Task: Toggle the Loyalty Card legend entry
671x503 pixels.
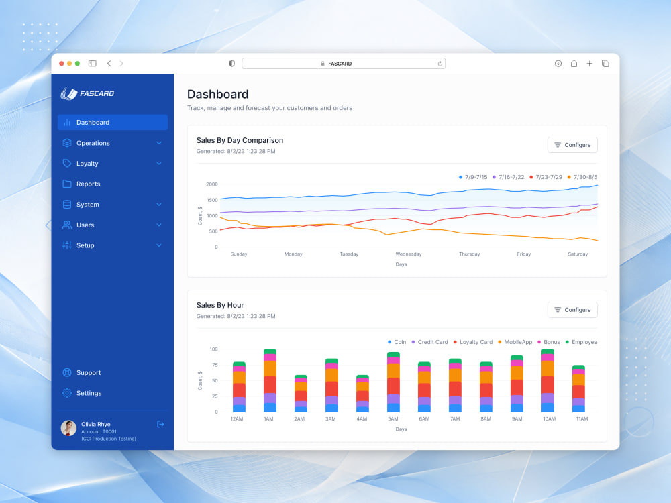Action: coord(473,342)
